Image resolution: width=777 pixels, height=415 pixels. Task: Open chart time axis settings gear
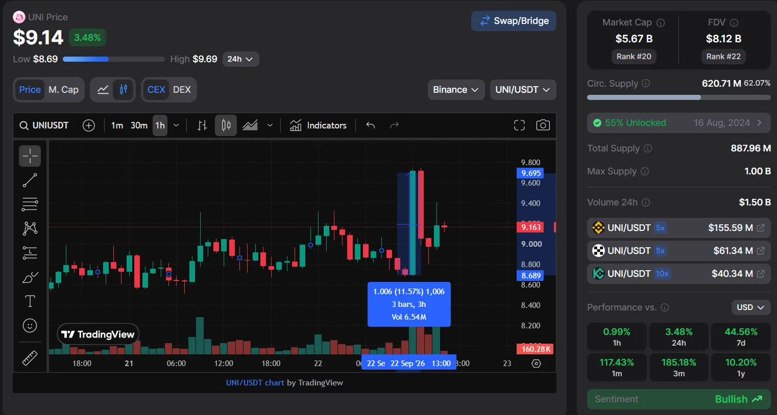pos(536,364)
